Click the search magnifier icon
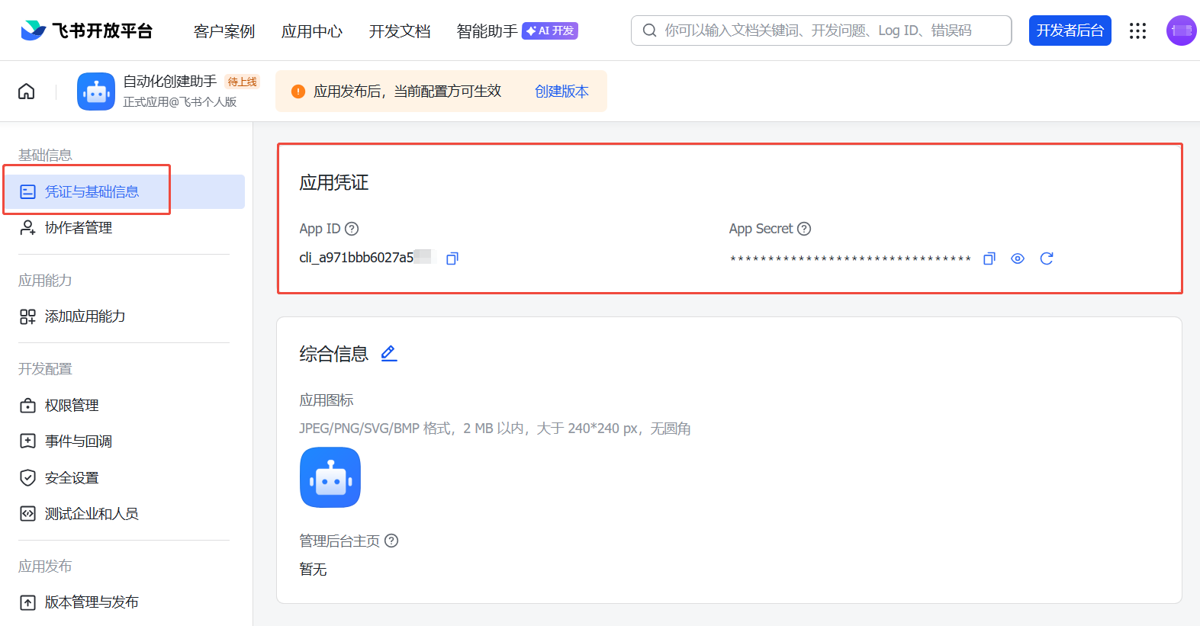 (x=650, y=30)
